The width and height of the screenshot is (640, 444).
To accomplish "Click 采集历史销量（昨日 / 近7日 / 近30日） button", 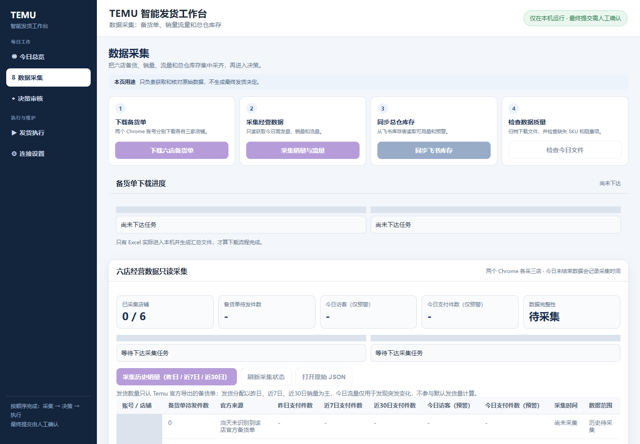I will pos(176,377).
